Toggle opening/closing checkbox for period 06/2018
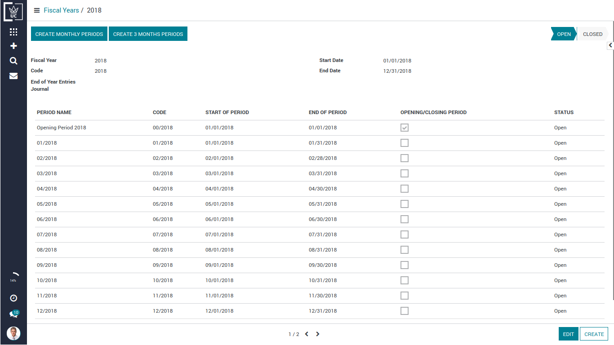Image resolution: width=614 pixels, height=345 pixels. click(x=405, y=219)
